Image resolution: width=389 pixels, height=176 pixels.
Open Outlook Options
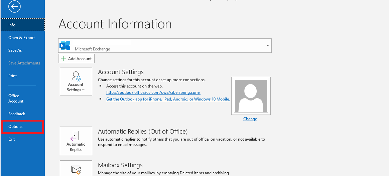coord(22,127)
